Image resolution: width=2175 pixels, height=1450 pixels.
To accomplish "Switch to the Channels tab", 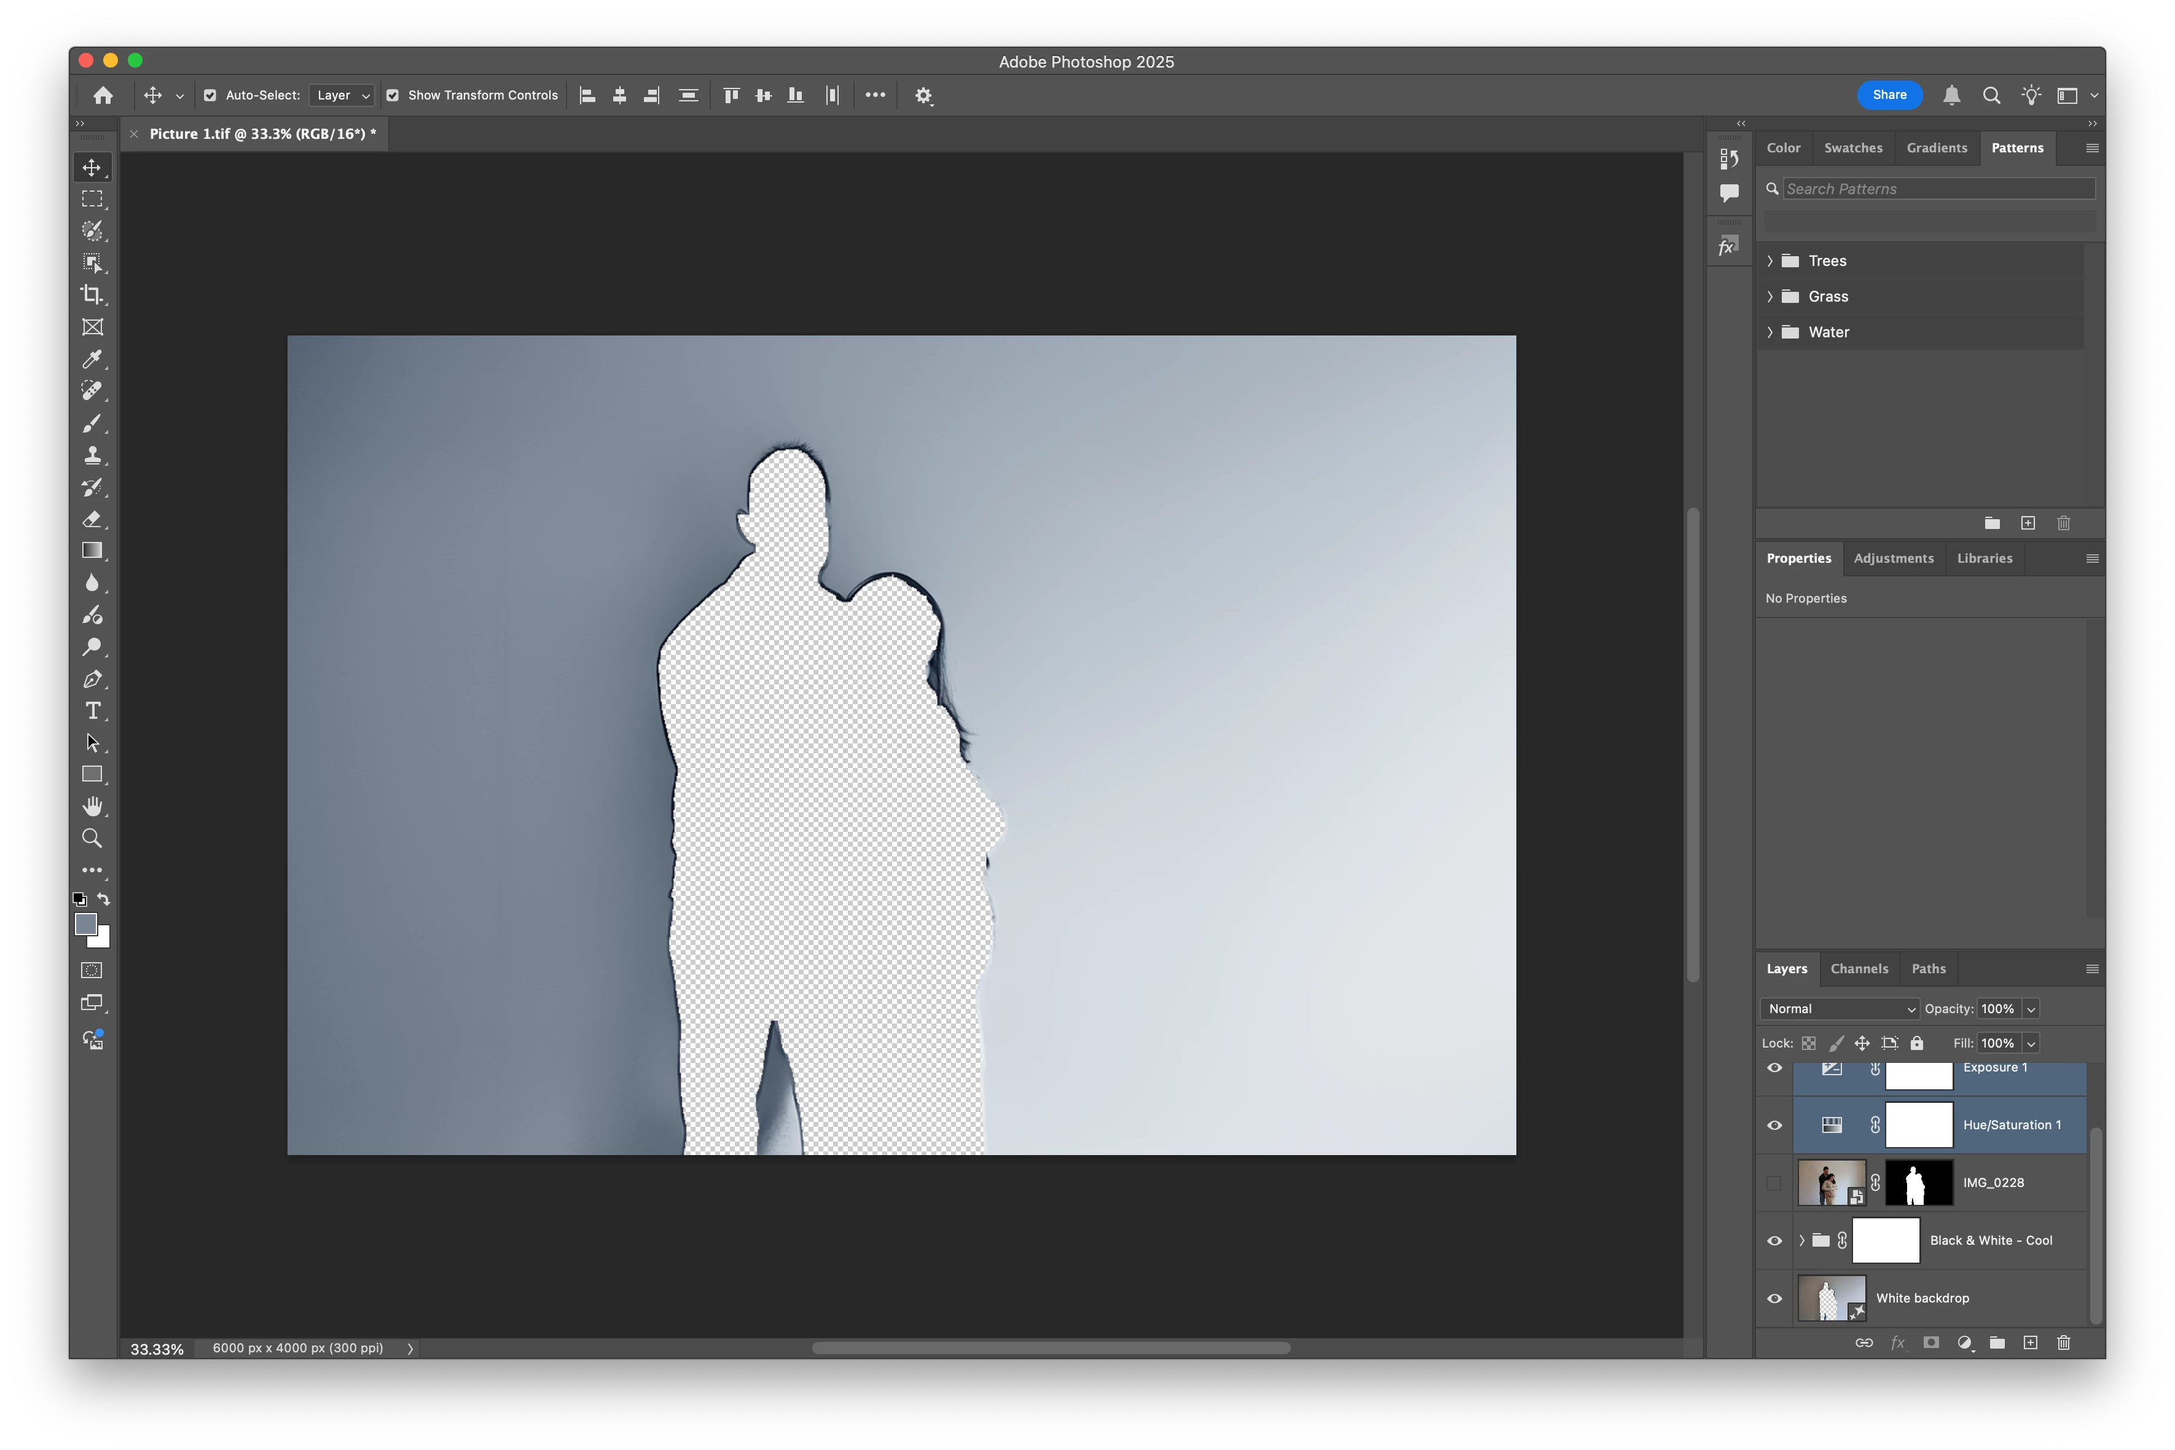I will click(1859, 968).
